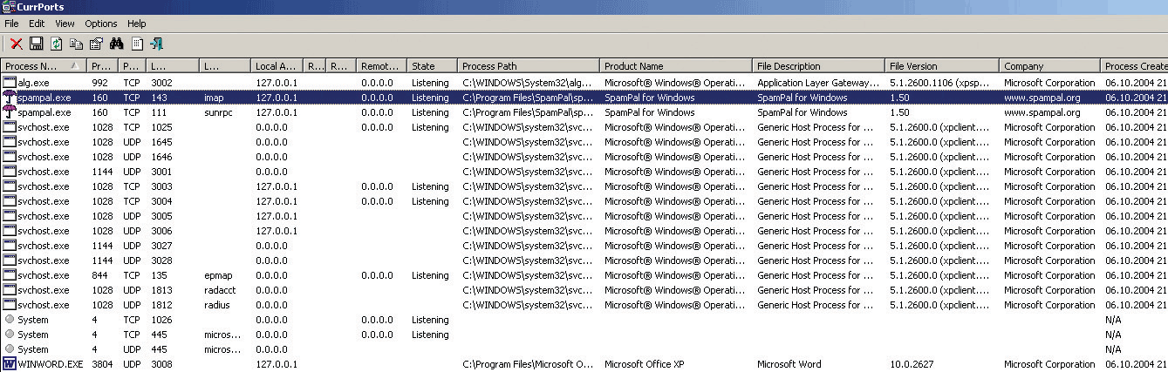Click svchost.exe icon in port 3027 row
This screenshot has height=372, width=1168.
10,246
